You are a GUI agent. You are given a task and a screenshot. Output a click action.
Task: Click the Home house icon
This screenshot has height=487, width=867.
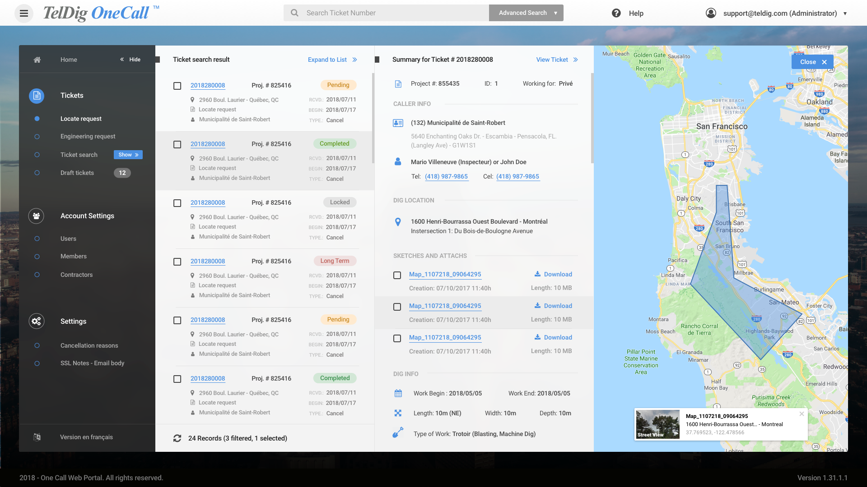tap(37, 60)
